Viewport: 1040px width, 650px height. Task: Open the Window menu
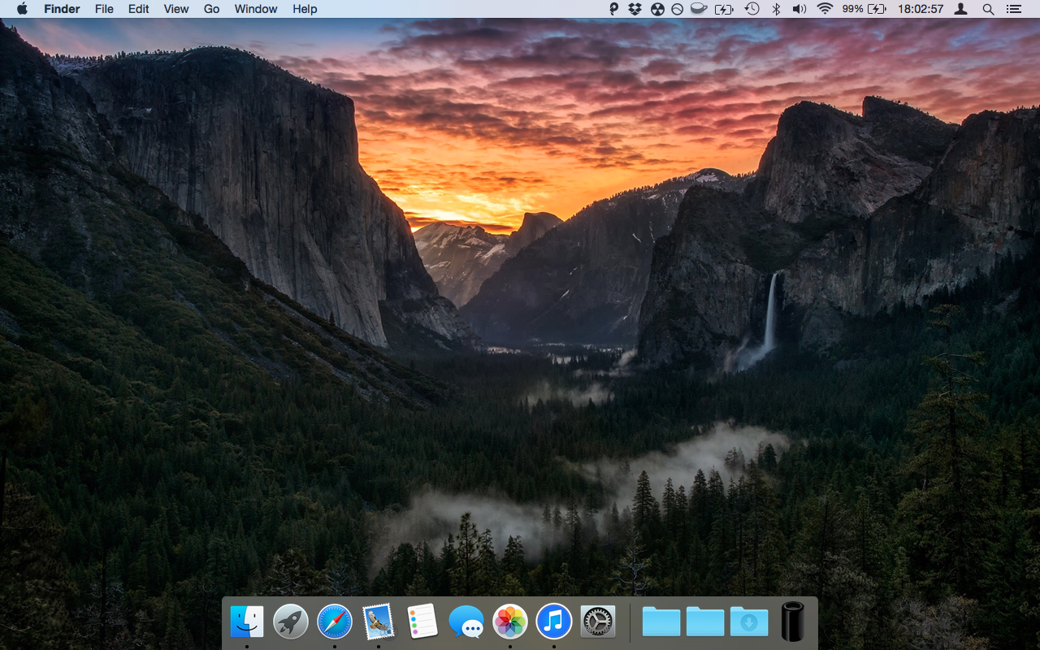[x=256, y=9]
